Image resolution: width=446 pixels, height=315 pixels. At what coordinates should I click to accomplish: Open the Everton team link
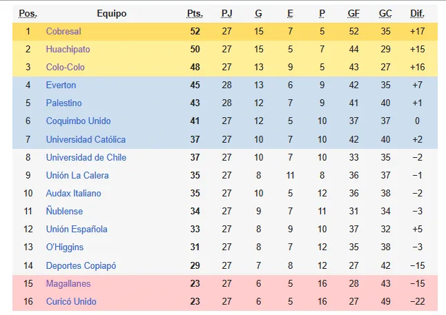(x=61, y=85)
